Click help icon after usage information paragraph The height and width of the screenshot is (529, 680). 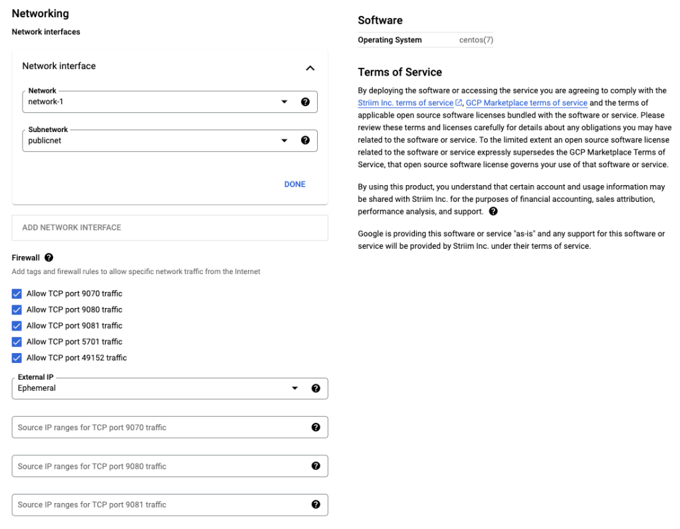tap(493, 212)
